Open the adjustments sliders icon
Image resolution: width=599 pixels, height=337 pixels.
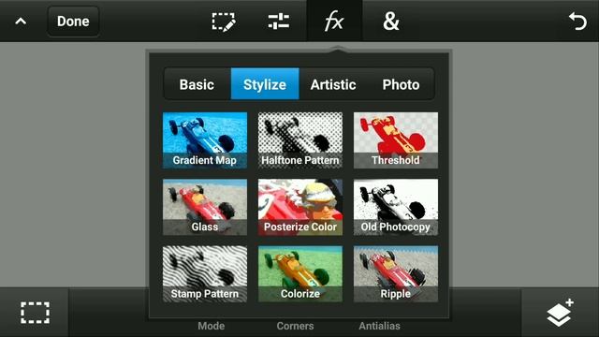tap(279, 22)
